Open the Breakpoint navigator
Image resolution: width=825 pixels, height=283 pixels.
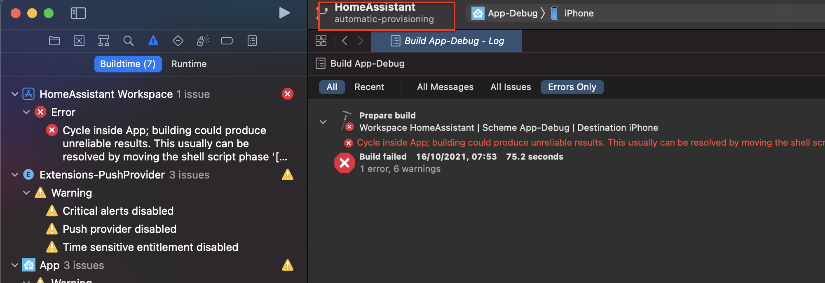coord(227,41)
